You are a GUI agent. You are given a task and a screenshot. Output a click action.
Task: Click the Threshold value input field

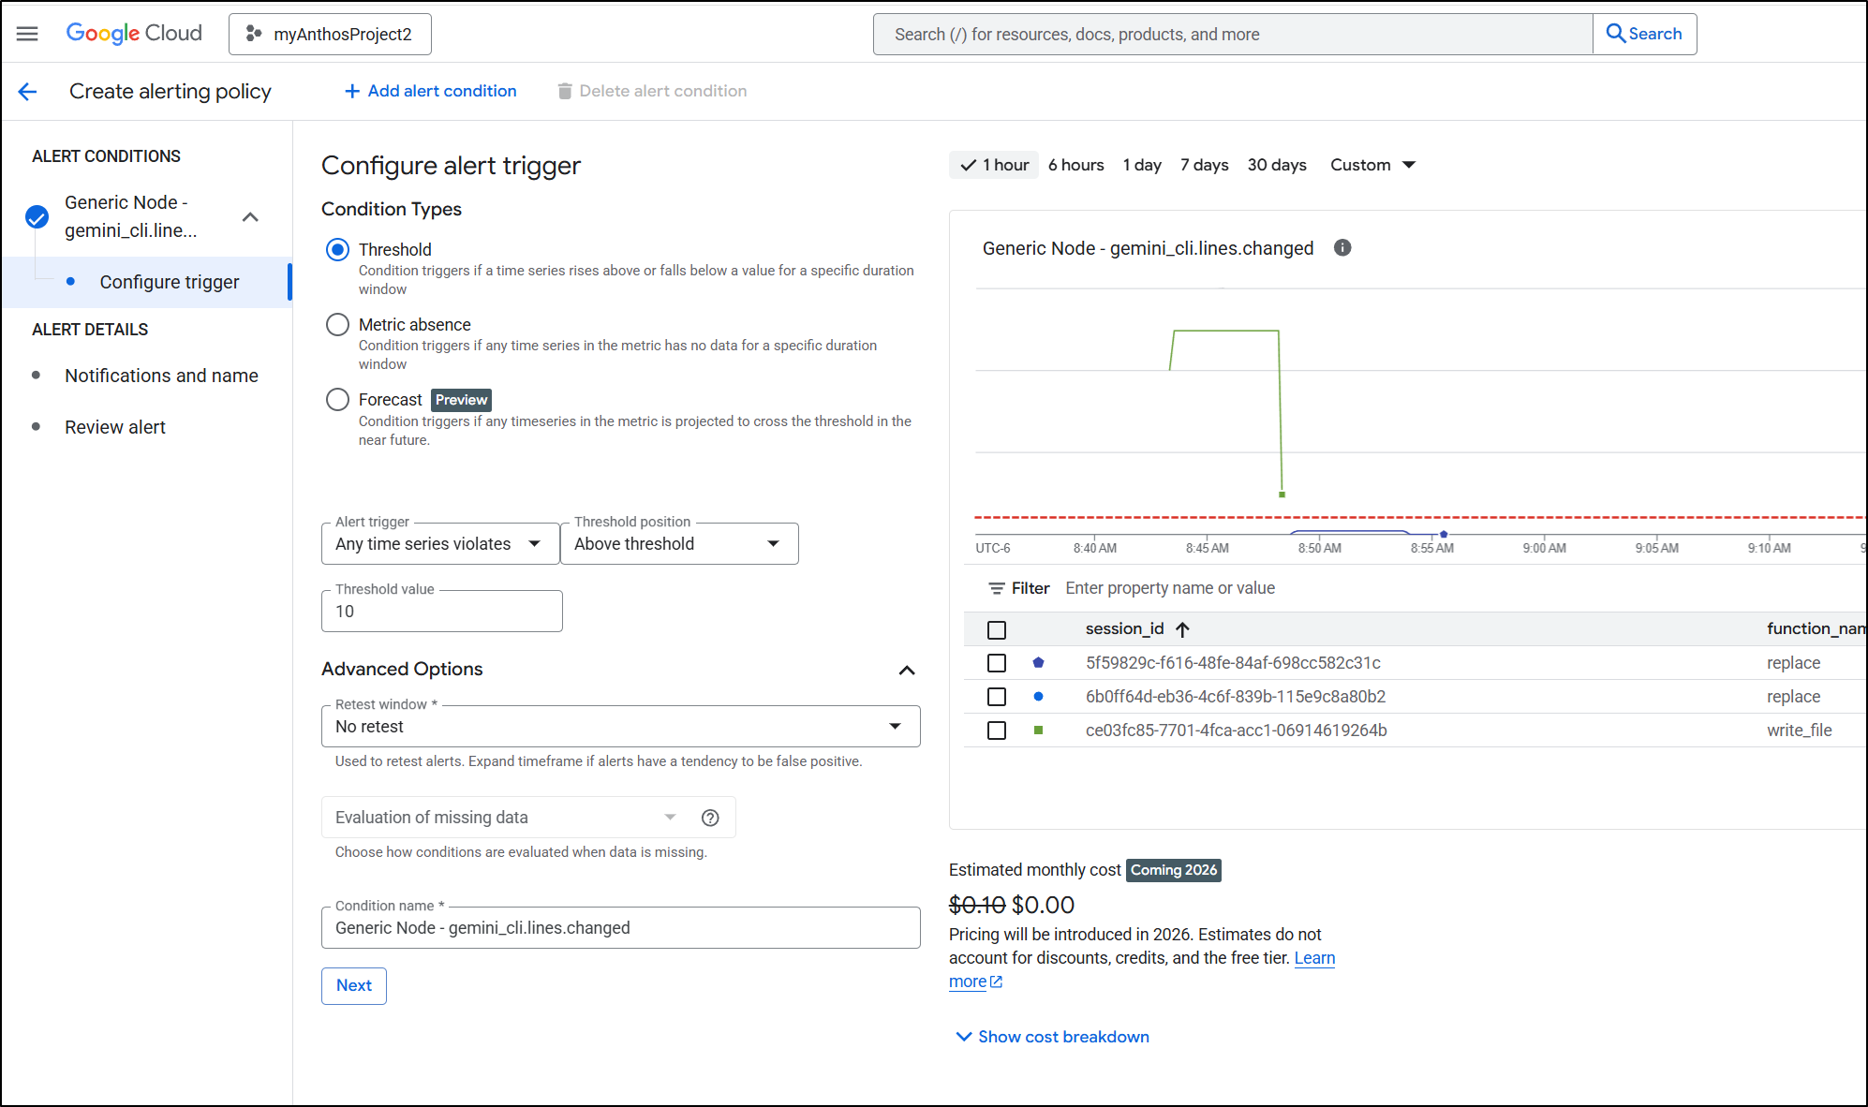pos(441,612)
